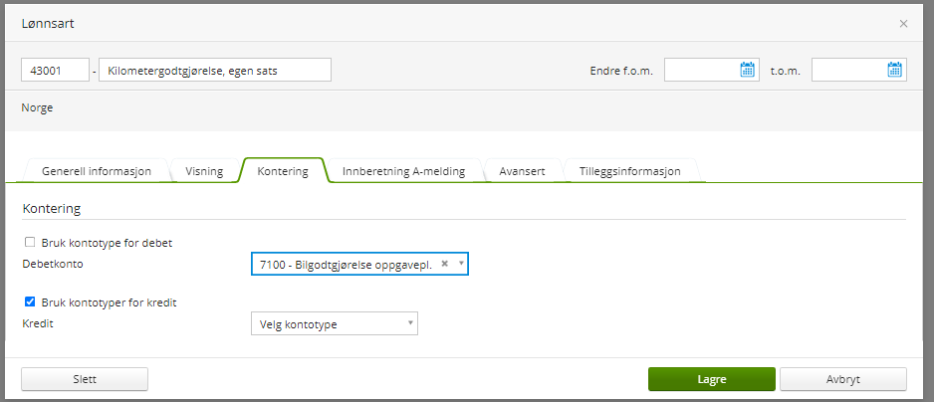Open the Avansert tab
Viewport: 934px width, 402px height.
tap(522, 171)
